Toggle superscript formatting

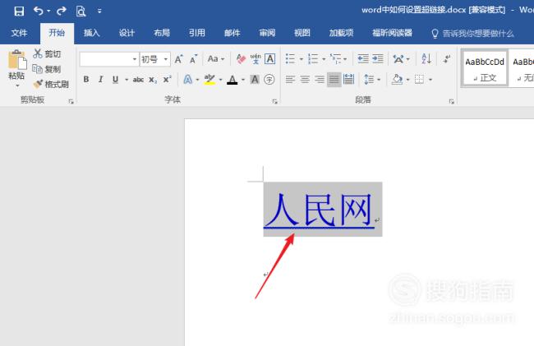tap(167, 80)
